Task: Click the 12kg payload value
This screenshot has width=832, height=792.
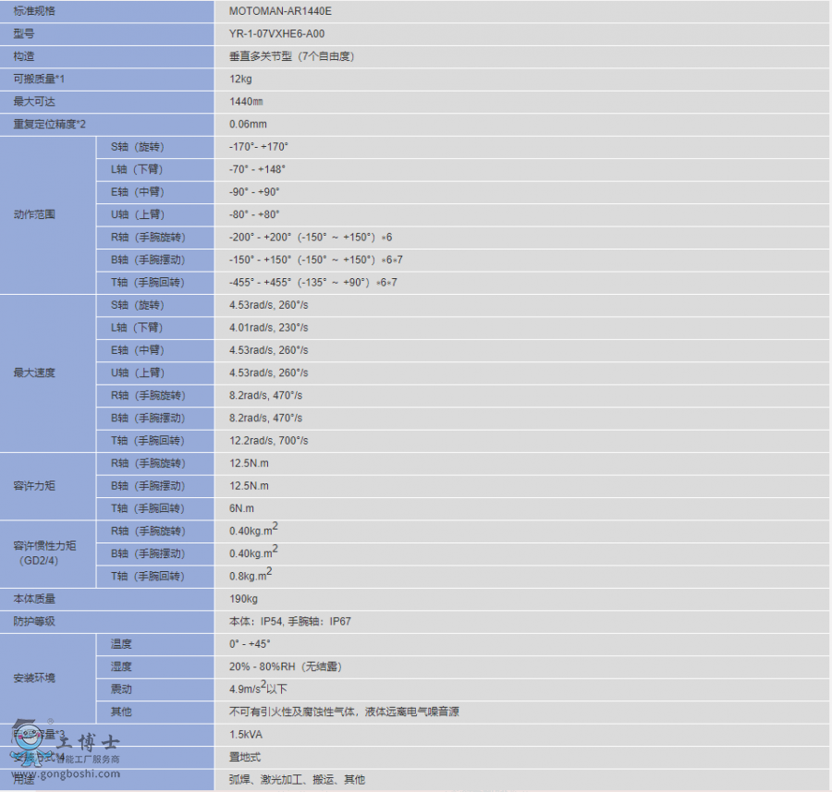Action: pyautogui.click(x=240, y=79)
